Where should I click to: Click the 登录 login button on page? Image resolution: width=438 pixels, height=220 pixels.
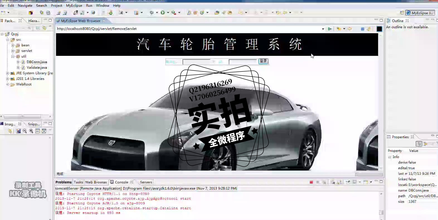263,61
